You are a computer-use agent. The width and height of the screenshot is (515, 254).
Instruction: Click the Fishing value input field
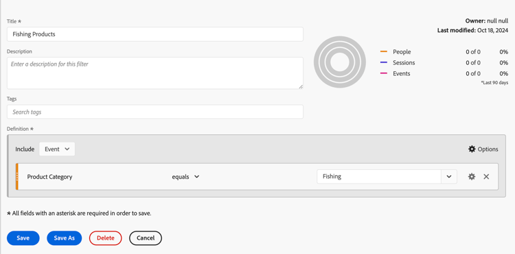tap(379, 177)
